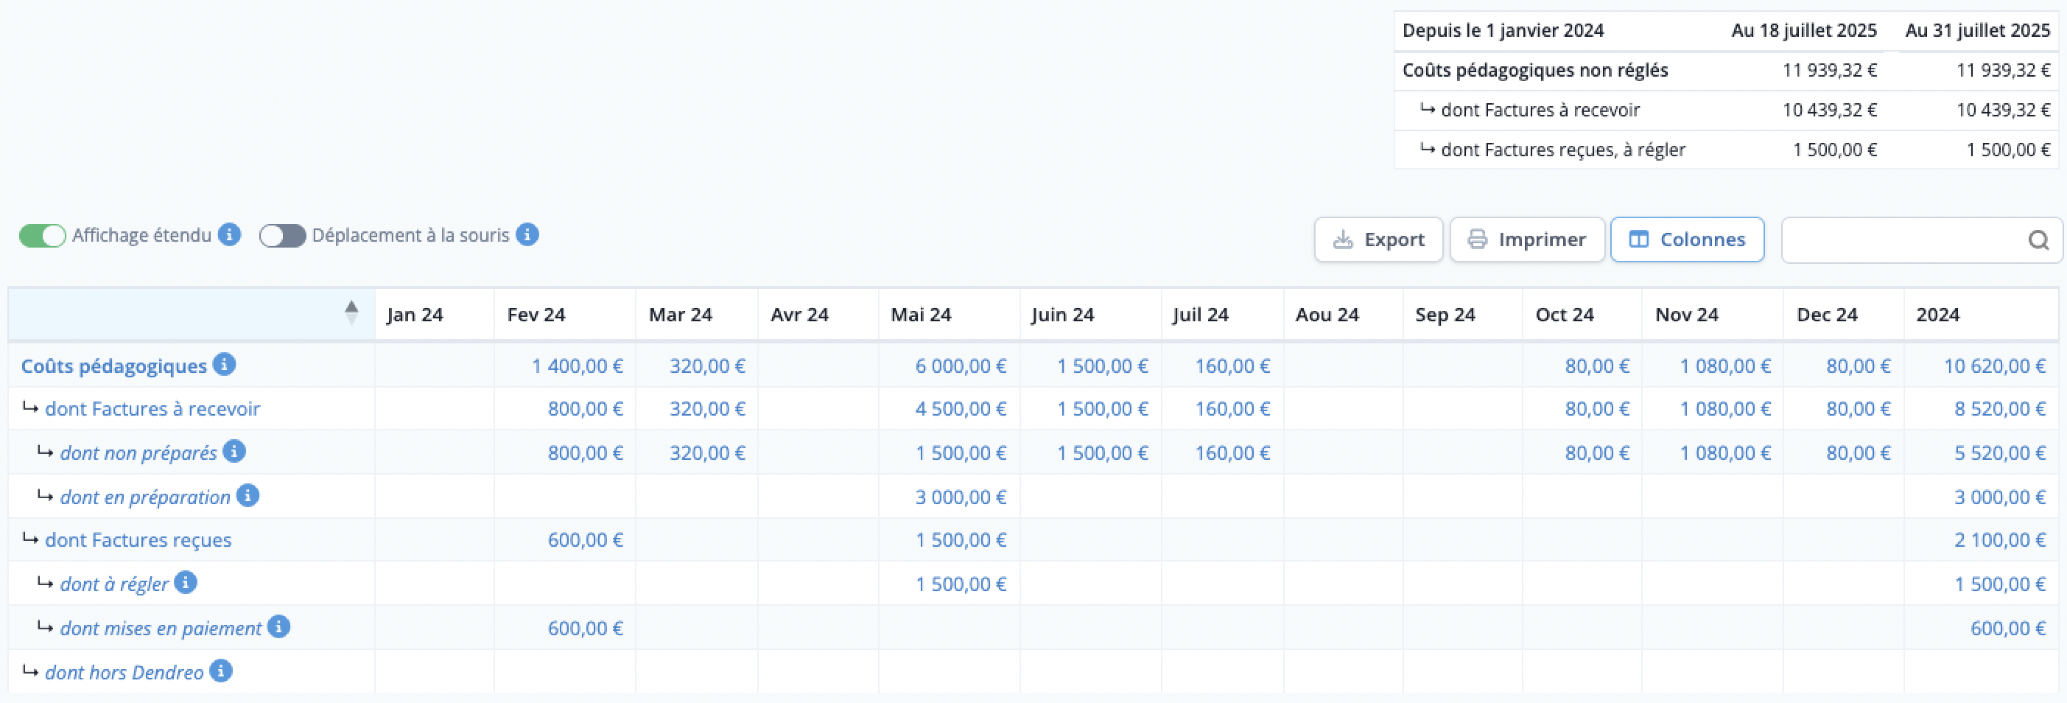This screenshot has width=2067, height=703.
Task: Open info icon next to Coûts pédagogiques
Action: click(x=225, y=364)
